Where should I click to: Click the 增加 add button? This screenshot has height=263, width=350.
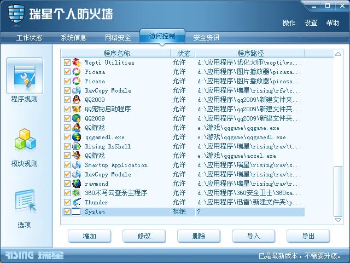(x=90, y=236)
